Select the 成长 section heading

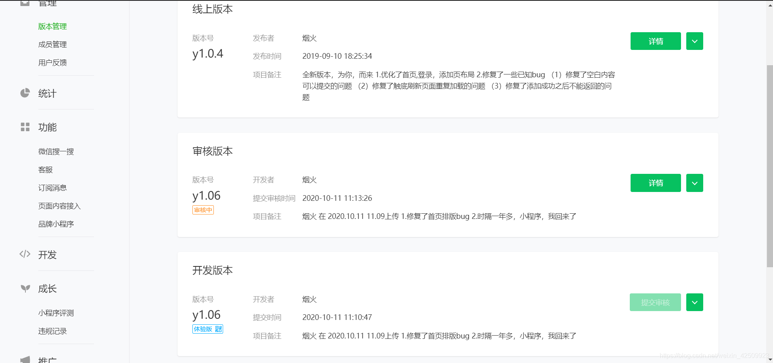click(47, 289)
